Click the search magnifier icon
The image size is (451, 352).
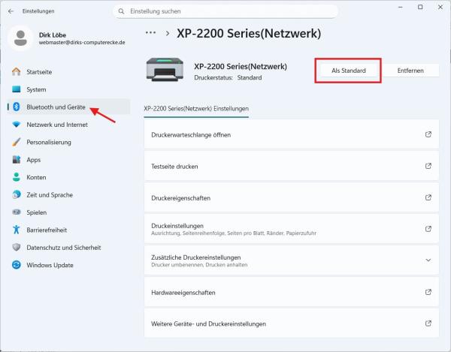(x=122, y=12)
